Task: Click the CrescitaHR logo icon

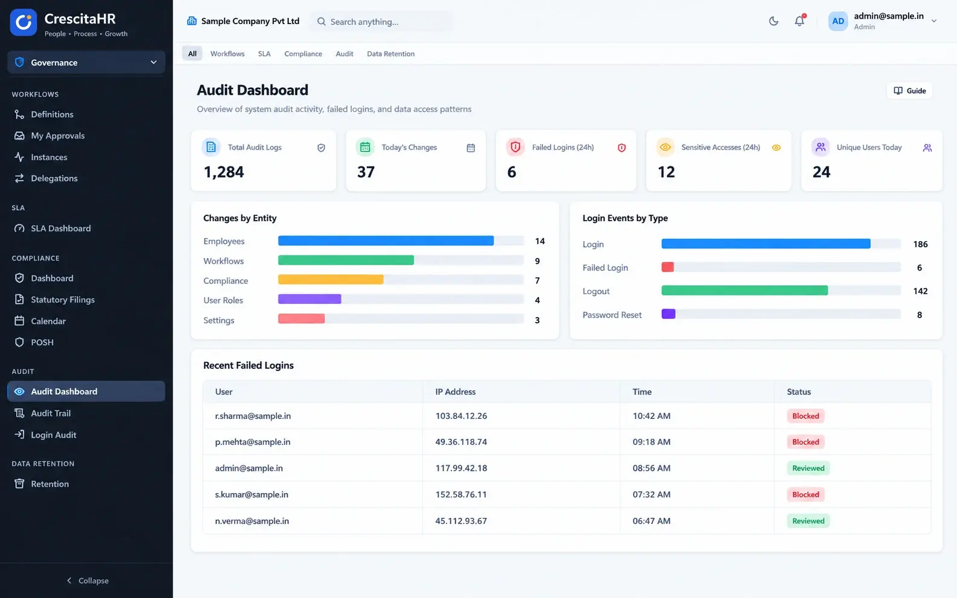Action: (x=24, y=22)
